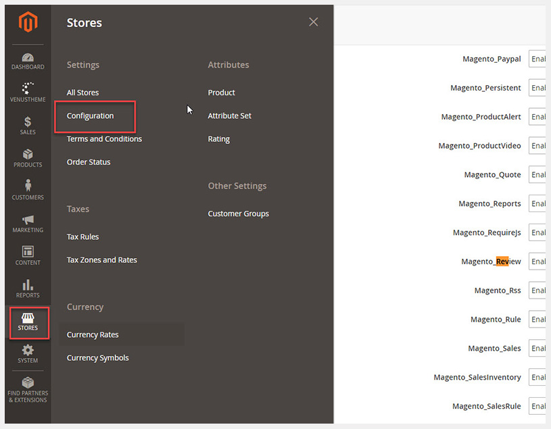
Task: Click the Magento_Paypal label text
Action: [492, 59]
